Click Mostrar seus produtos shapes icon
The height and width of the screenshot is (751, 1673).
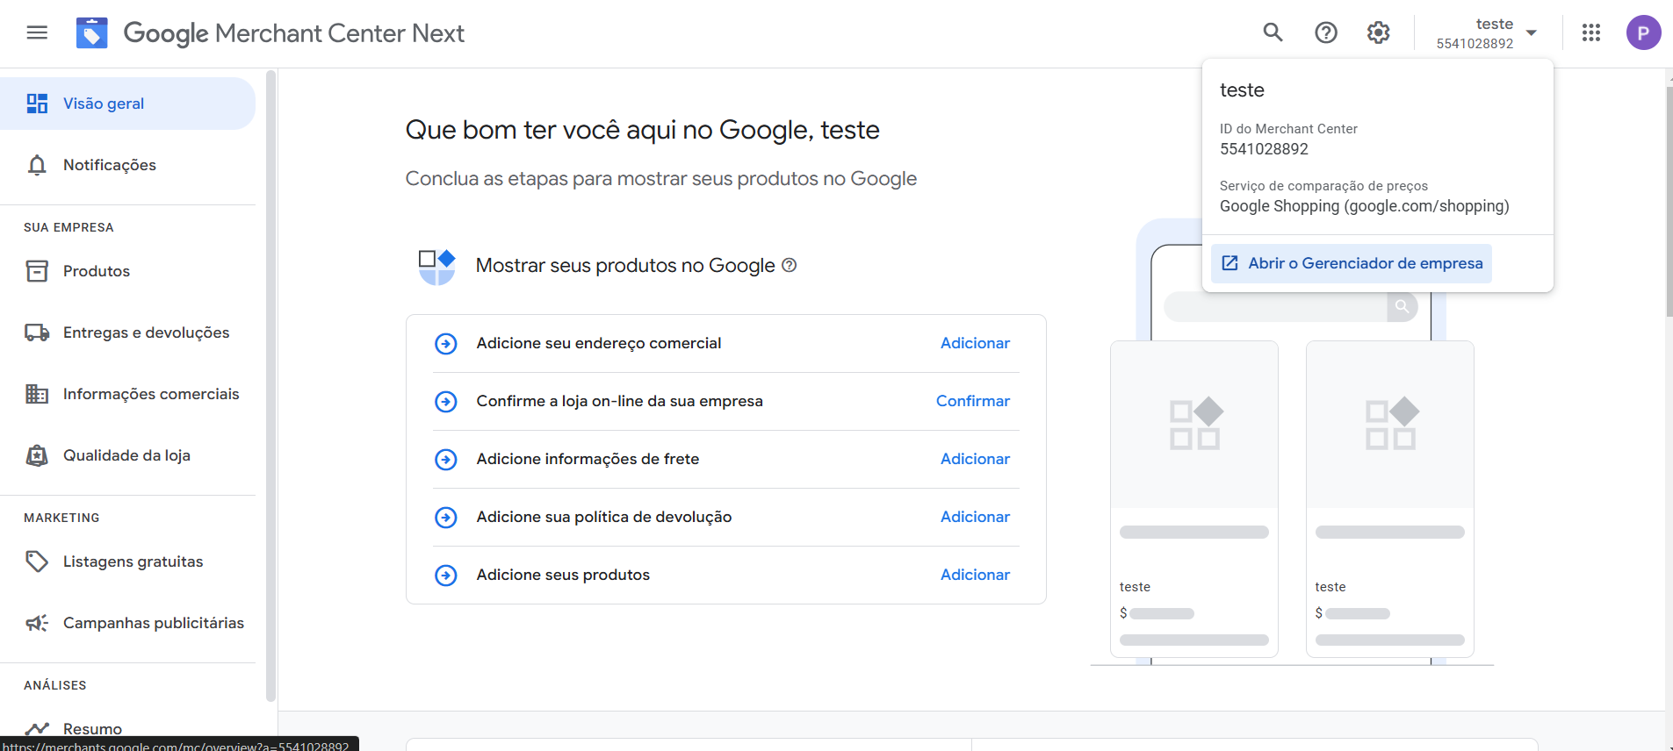[437, 267]
